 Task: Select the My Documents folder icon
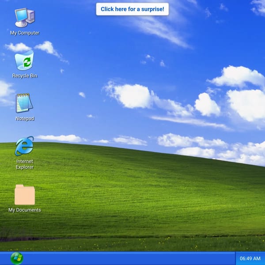25,195
